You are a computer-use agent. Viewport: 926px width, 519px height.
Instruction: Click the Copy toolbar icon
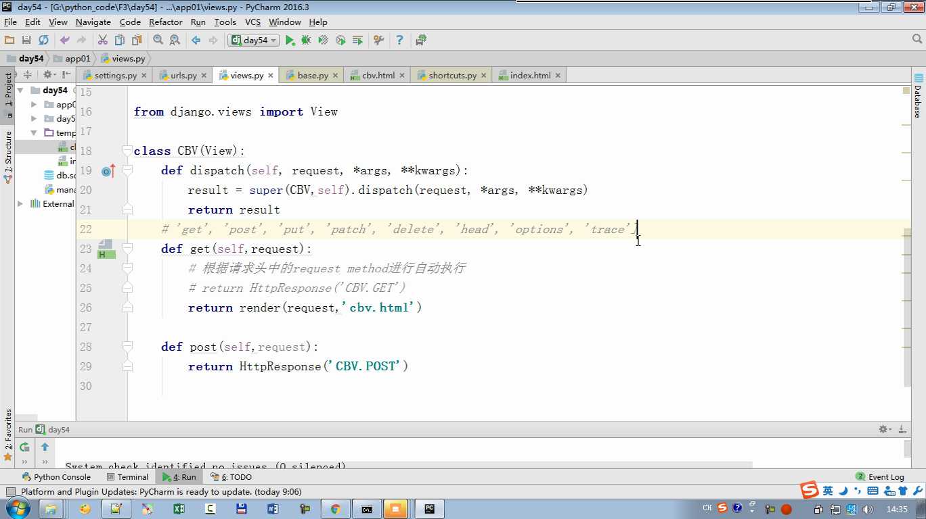(120, 41)
